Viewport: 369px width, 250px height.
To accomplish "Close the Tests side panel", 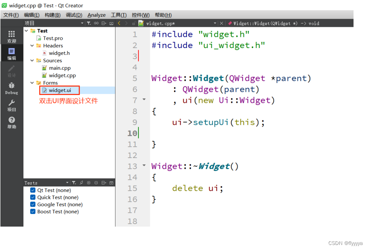I will point(112,183).
